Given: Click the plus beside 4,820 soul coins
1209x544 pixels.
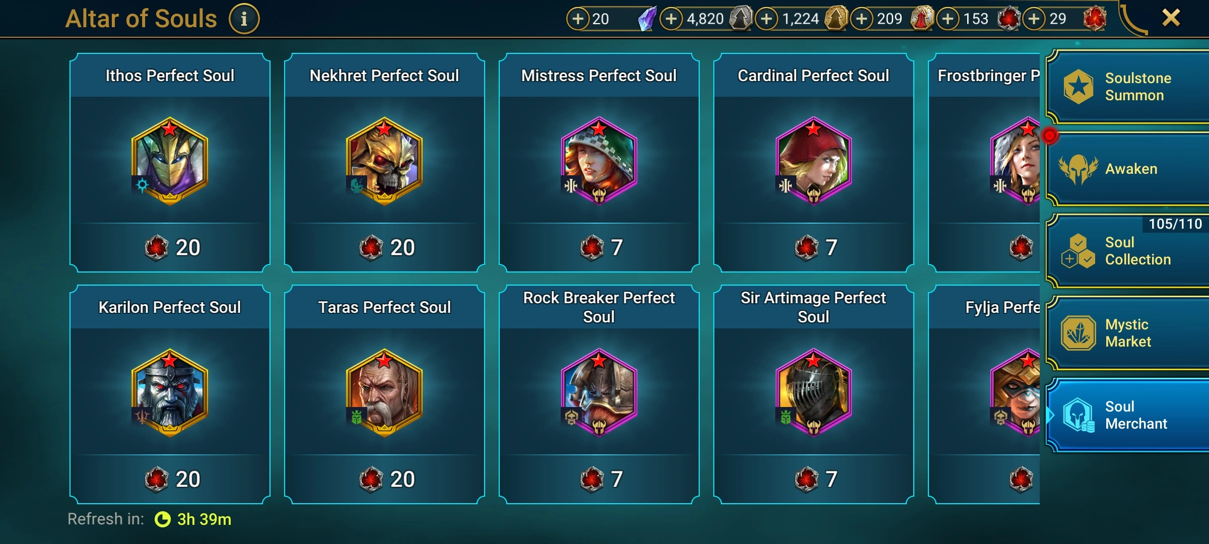Looking at the screenshot, I should pyautogui.click(x=671, y=19).
